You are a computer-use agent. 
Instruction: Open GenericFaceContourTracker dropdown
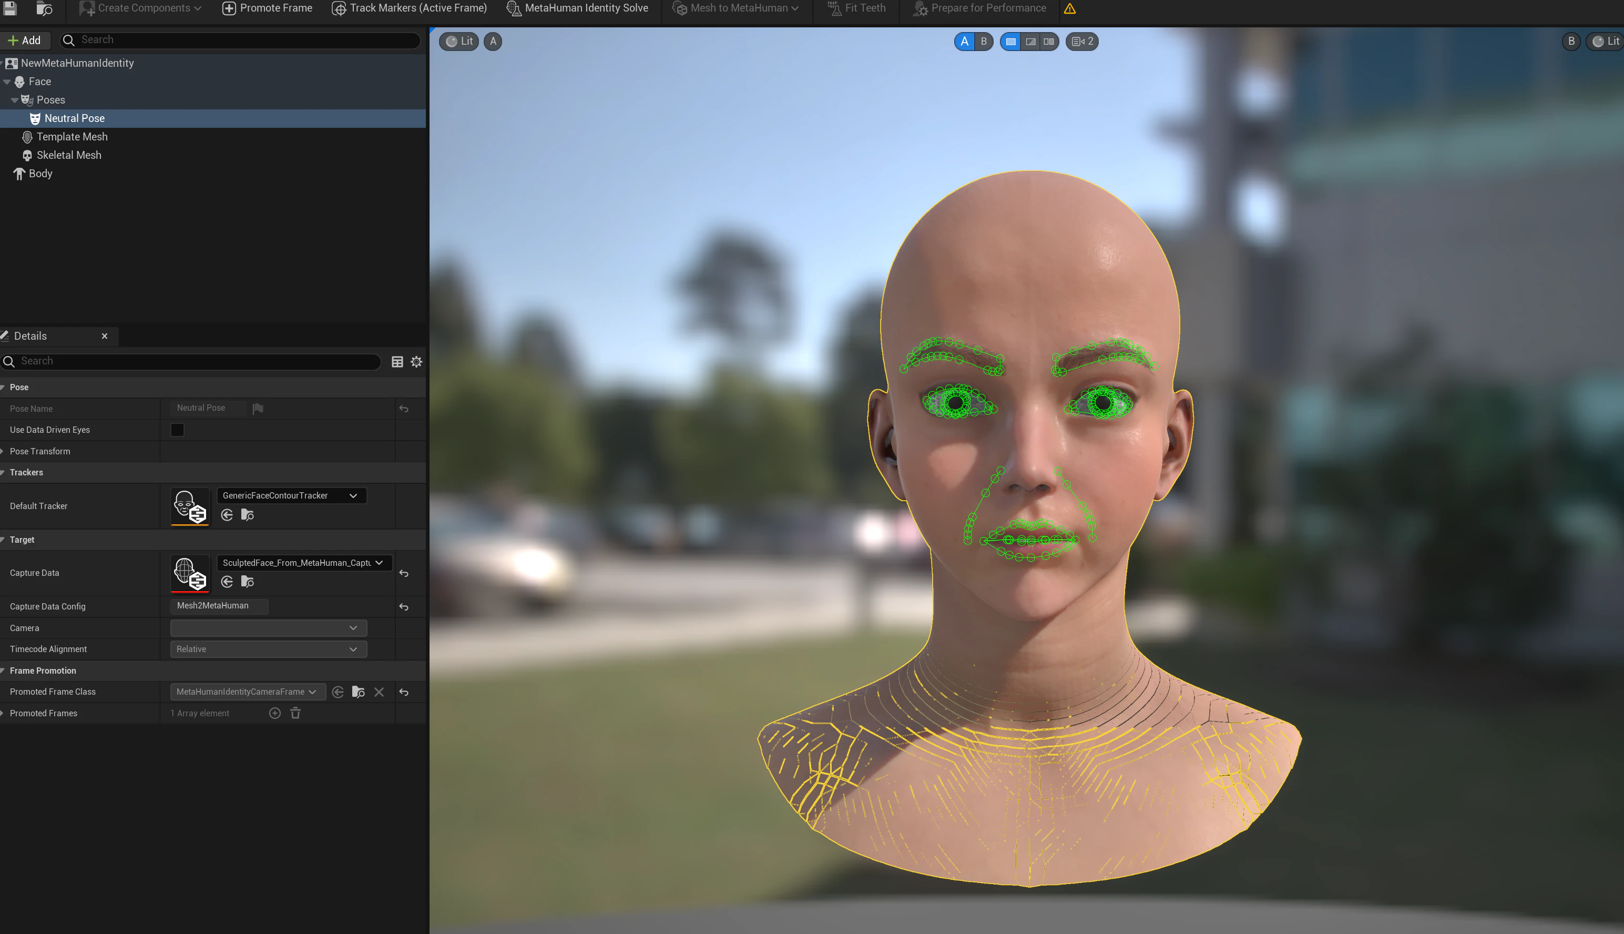tap(292, 496)
